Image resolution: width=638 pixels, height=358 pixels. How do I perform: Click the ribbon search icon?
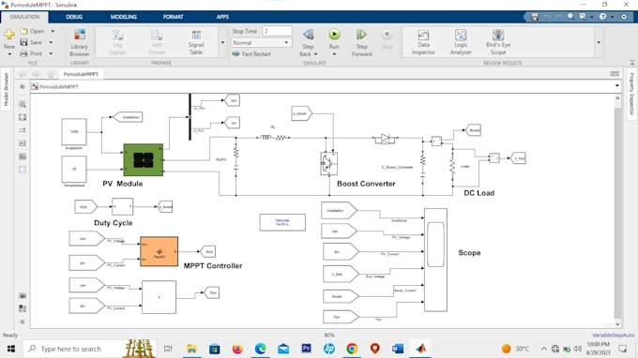pyautogui.click(x=570, y=17)
